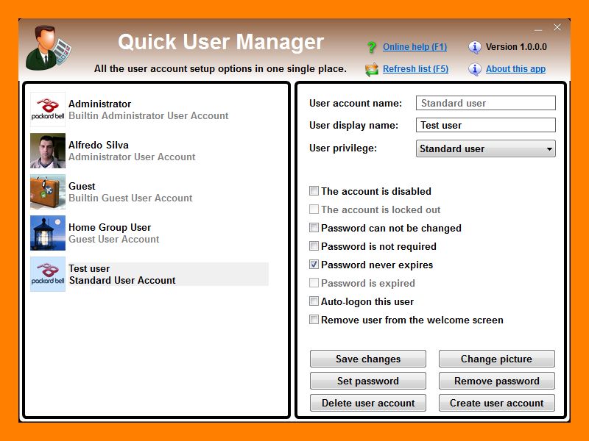This screenshot has width=589, height=441.
Task: Click the Set password button
Action: pyautogui.click(x=367, y=381)
